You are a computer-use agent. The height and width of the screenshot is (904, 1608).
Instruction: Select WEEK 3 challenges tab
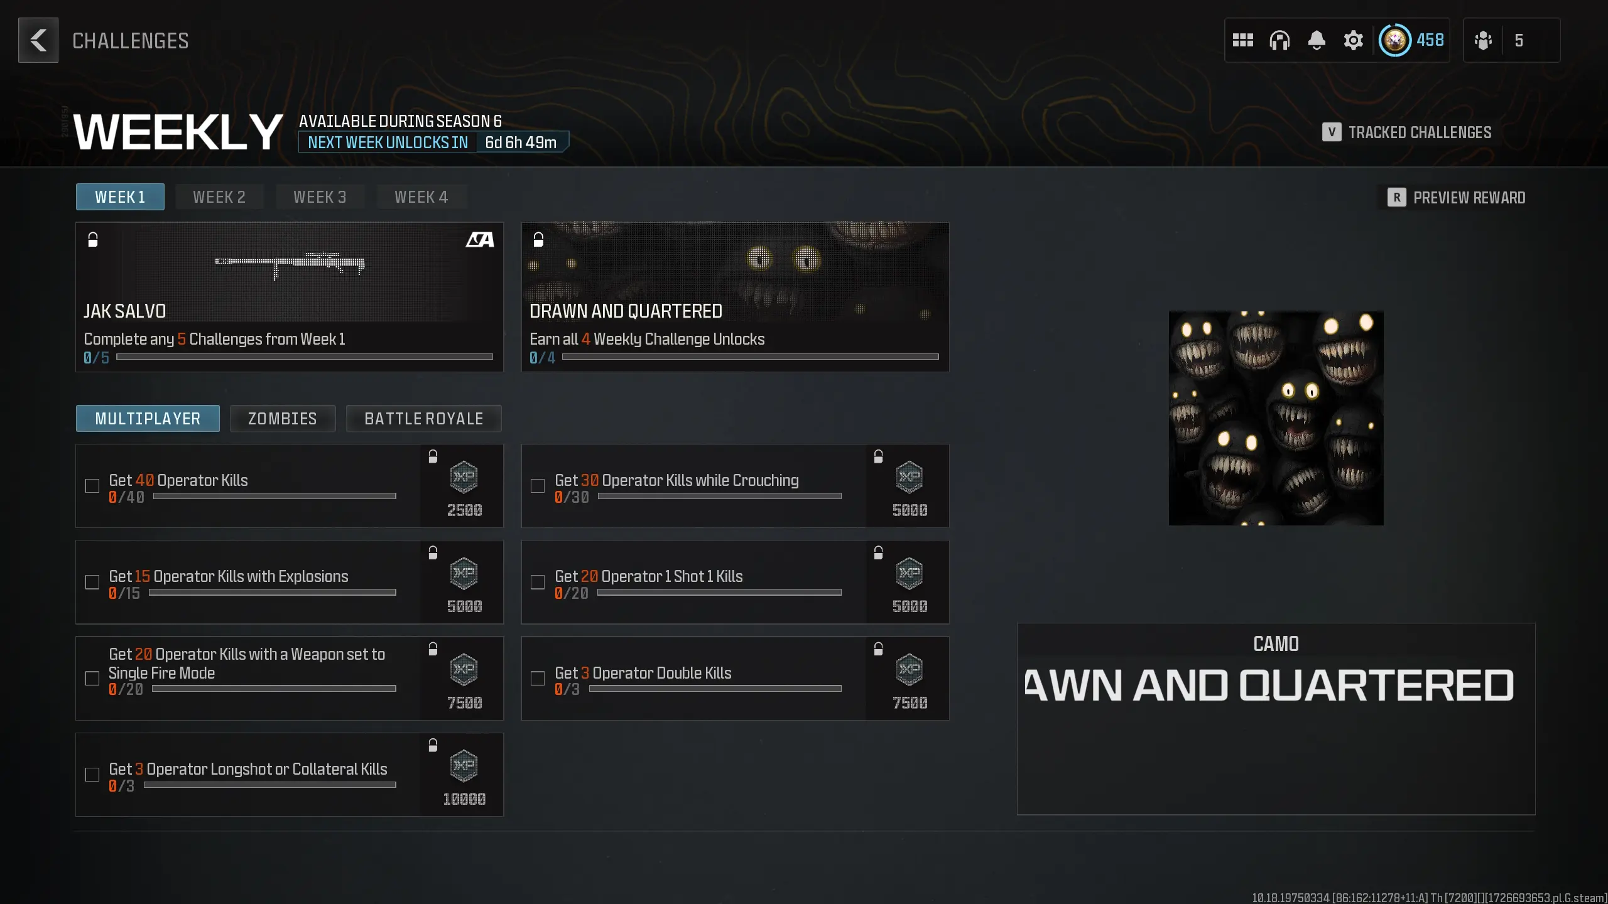point(319,196)
